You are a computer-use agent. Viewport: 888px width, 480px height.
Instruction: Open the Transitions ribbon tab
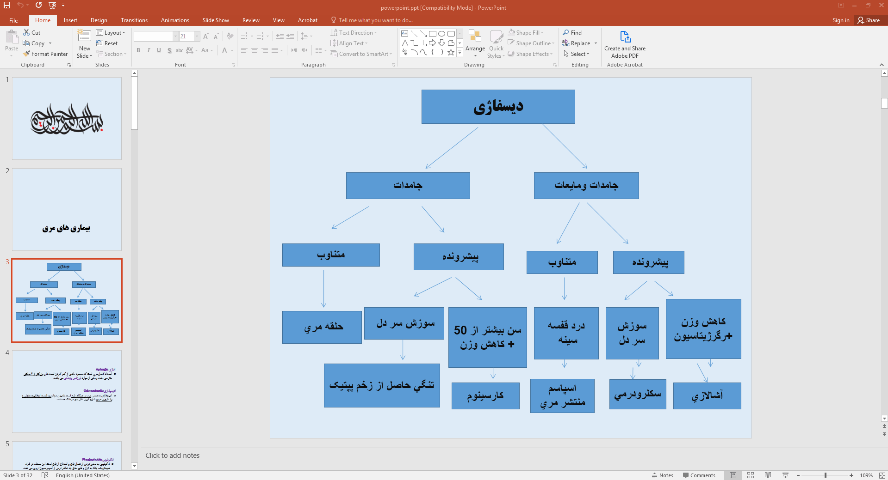click(x=134, y=20)
